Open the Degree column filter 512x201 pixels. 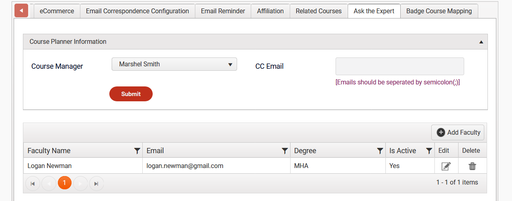pos(380,151)
